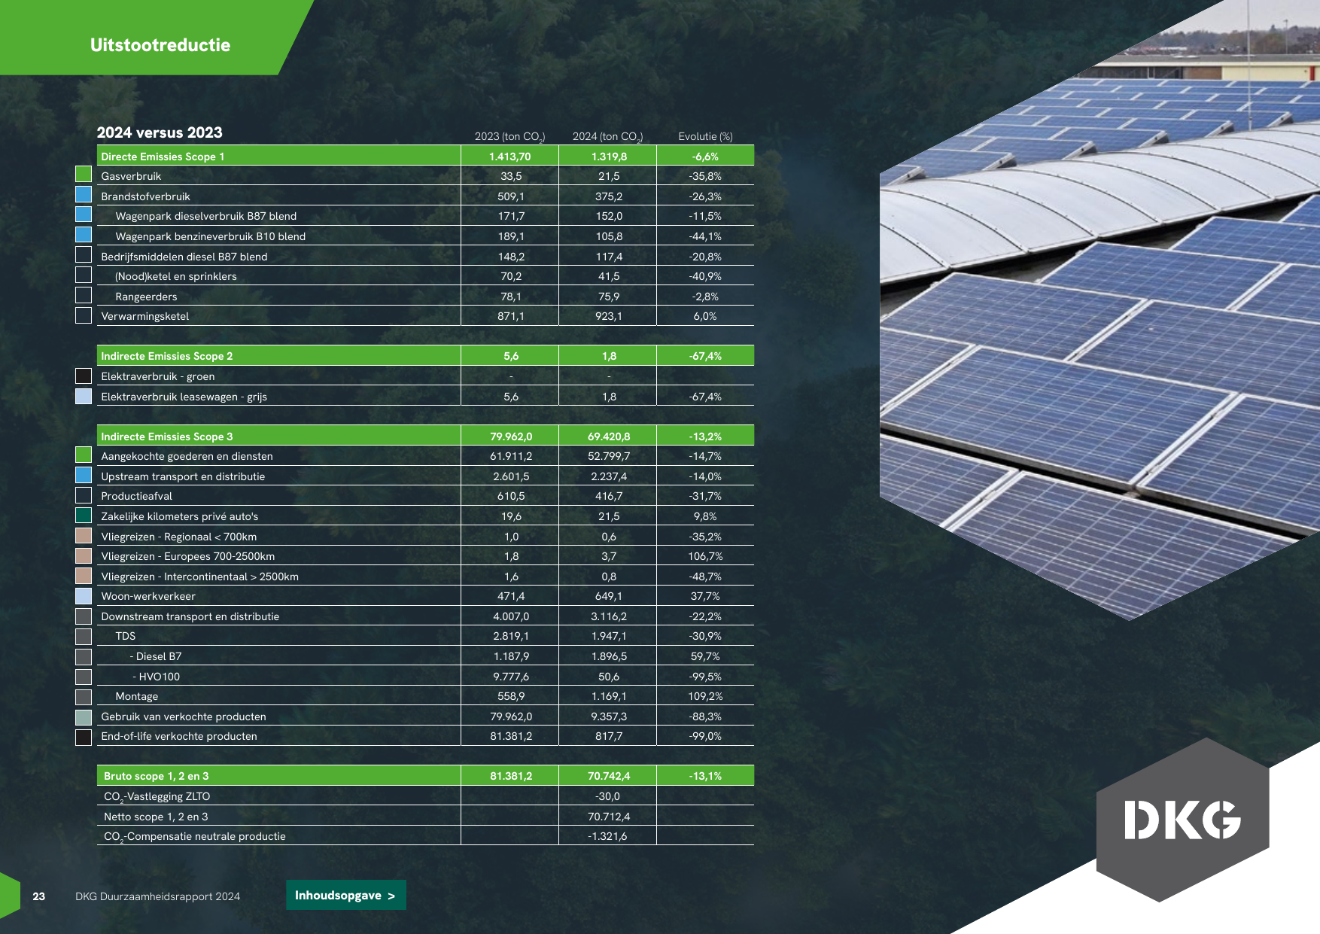Click the '-1.321,6' compensation value
This screenshot has width=1320, height=934.
point(607,836)
